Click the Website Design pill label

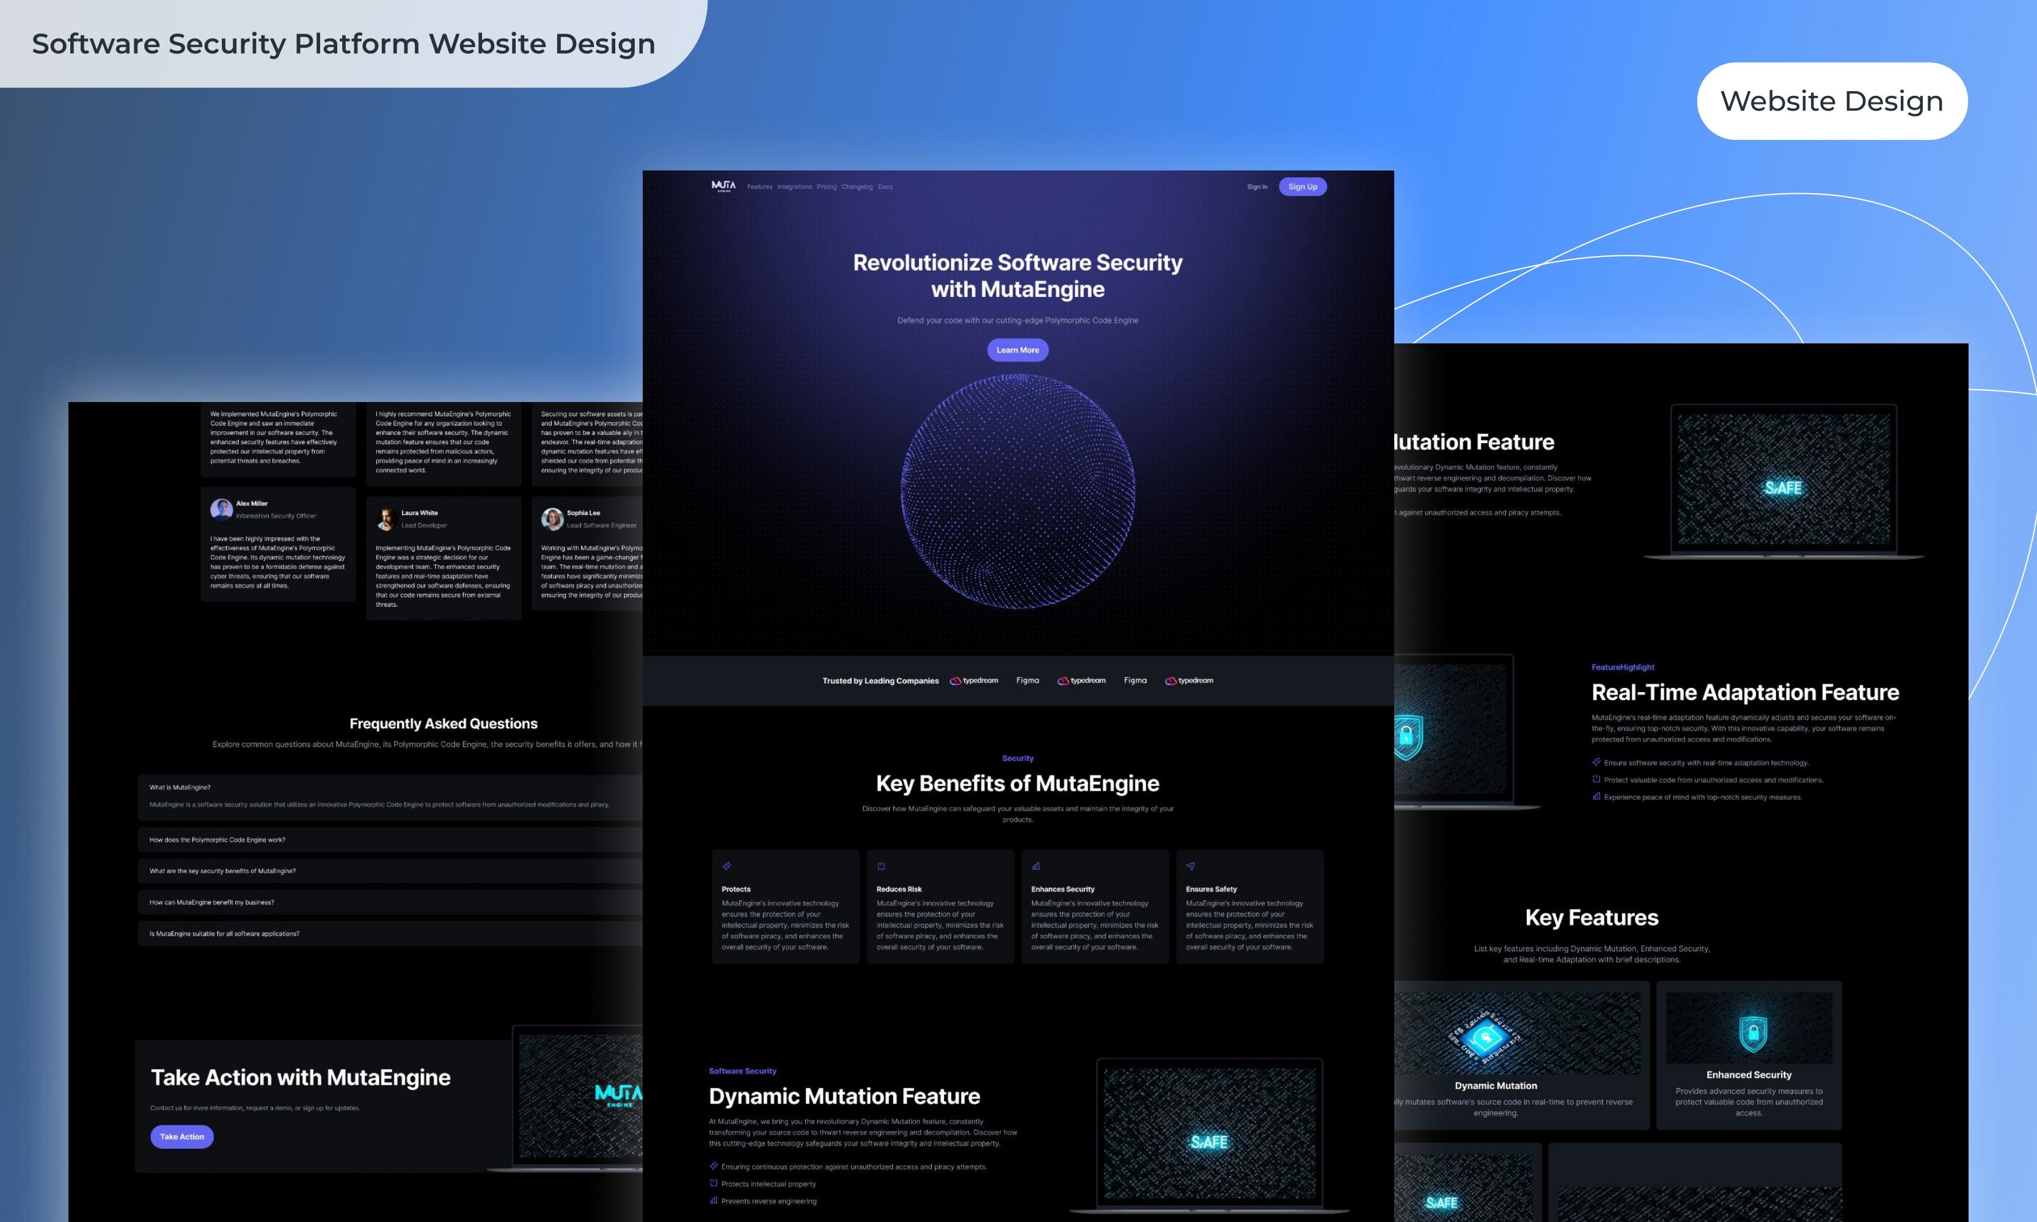[1831, 101]
